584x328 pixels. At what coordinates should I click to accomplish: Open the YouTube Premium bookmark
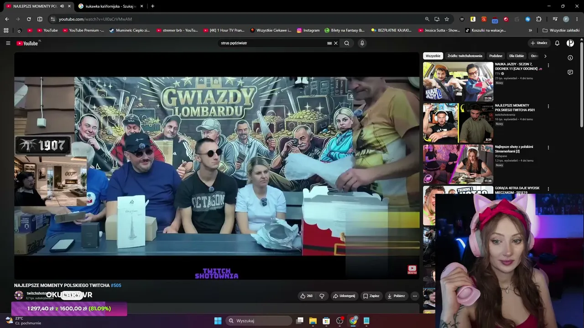pyautogui.click(x=83, y=31)
